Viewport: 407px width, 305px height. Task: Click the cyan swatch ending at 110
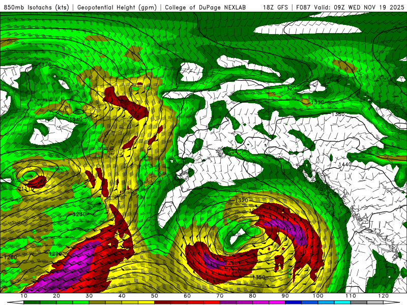[342, 302]
